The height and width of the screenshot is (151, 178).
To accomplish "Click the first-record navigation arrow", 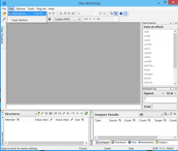I will 86,19.
